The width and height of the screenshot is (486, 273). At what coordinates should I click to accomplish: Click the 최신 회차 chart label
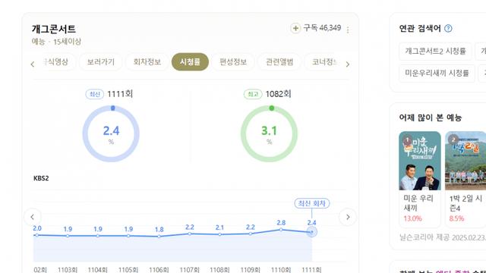pos(312,203)
